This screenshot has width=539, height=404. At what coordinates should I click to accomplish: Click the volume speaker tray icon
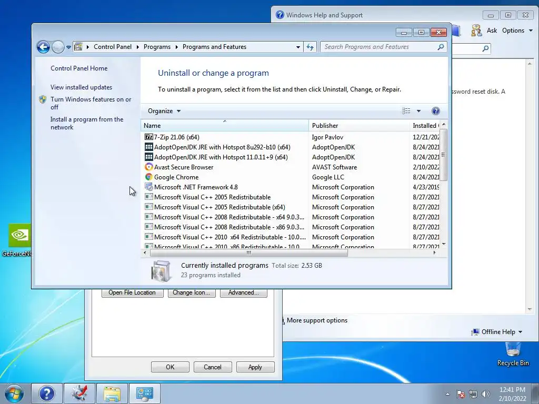click(485, 394)
